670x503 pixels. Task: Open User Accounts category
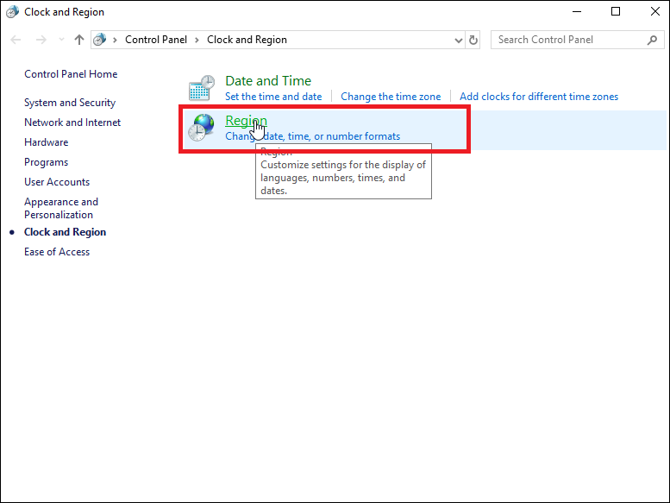point(57,182)
